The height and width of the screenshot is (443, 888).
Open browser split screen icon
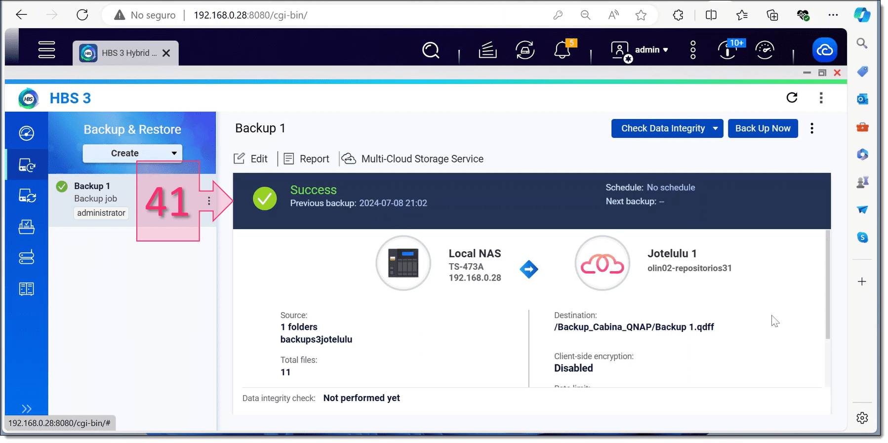point(711,15)
